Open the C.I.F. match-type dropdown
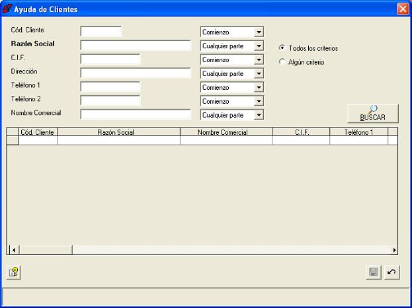The image size is (412, 308). coord(259,60)
